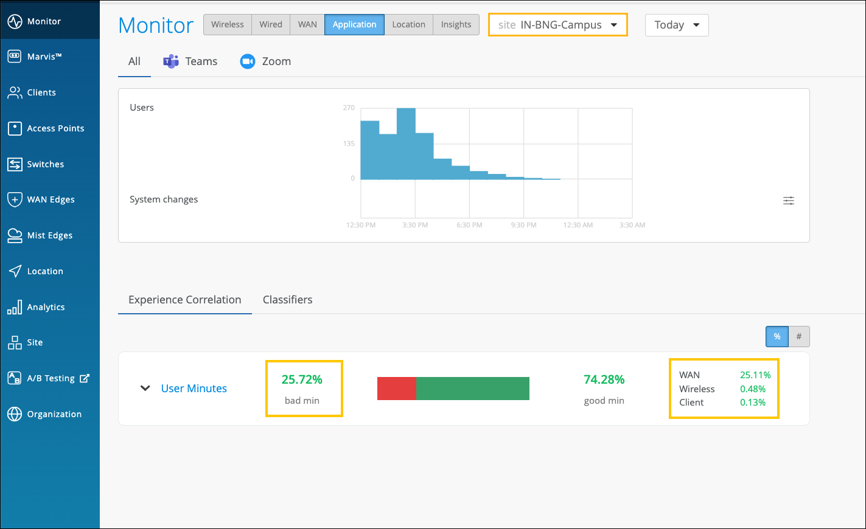Switch display to percentage mode
This screenshot has width=866, height=529.
(777, 336)
